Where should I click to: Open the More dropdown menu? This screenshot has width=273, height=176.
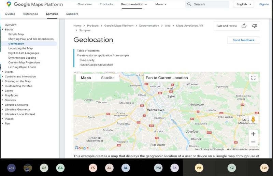point(161,4)
